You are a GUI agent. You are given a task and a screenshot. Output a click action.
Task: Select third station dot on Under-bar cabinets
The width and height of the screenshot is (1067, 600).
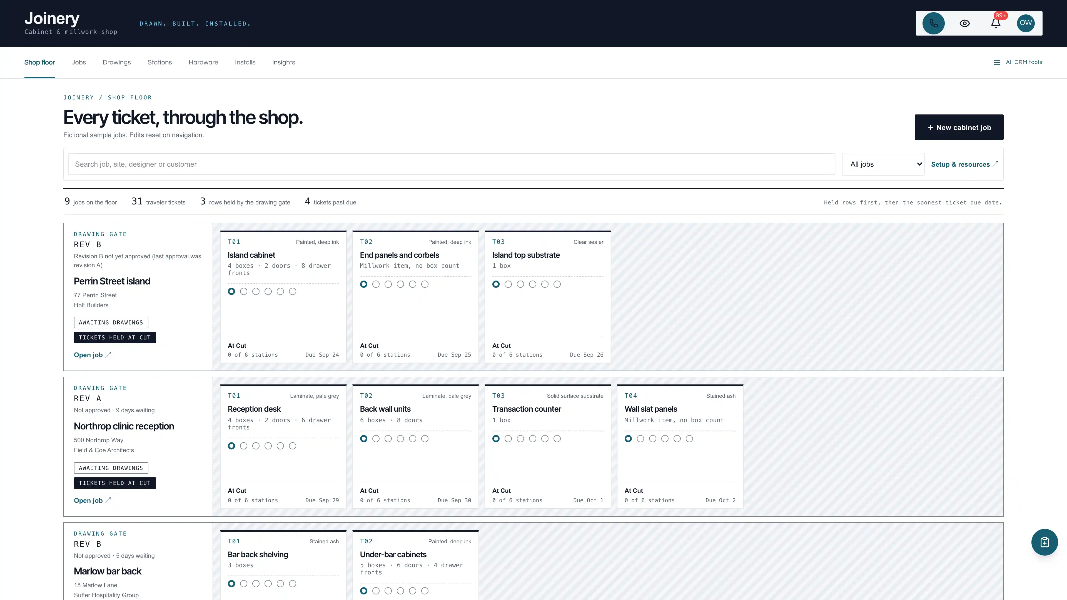388,591
